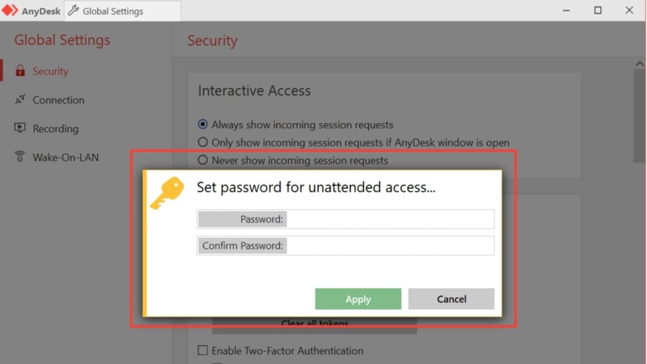
Task: Enable Two-Factor Authentication checkbox
Action: point(203,350)
